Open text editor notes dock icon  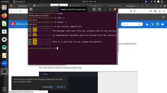pos(4,56)
